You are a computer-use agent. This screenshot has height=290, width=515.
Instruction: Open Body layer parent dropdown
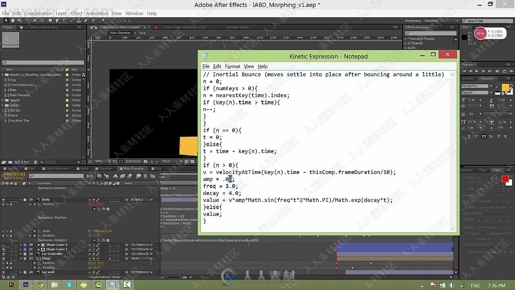142,200
